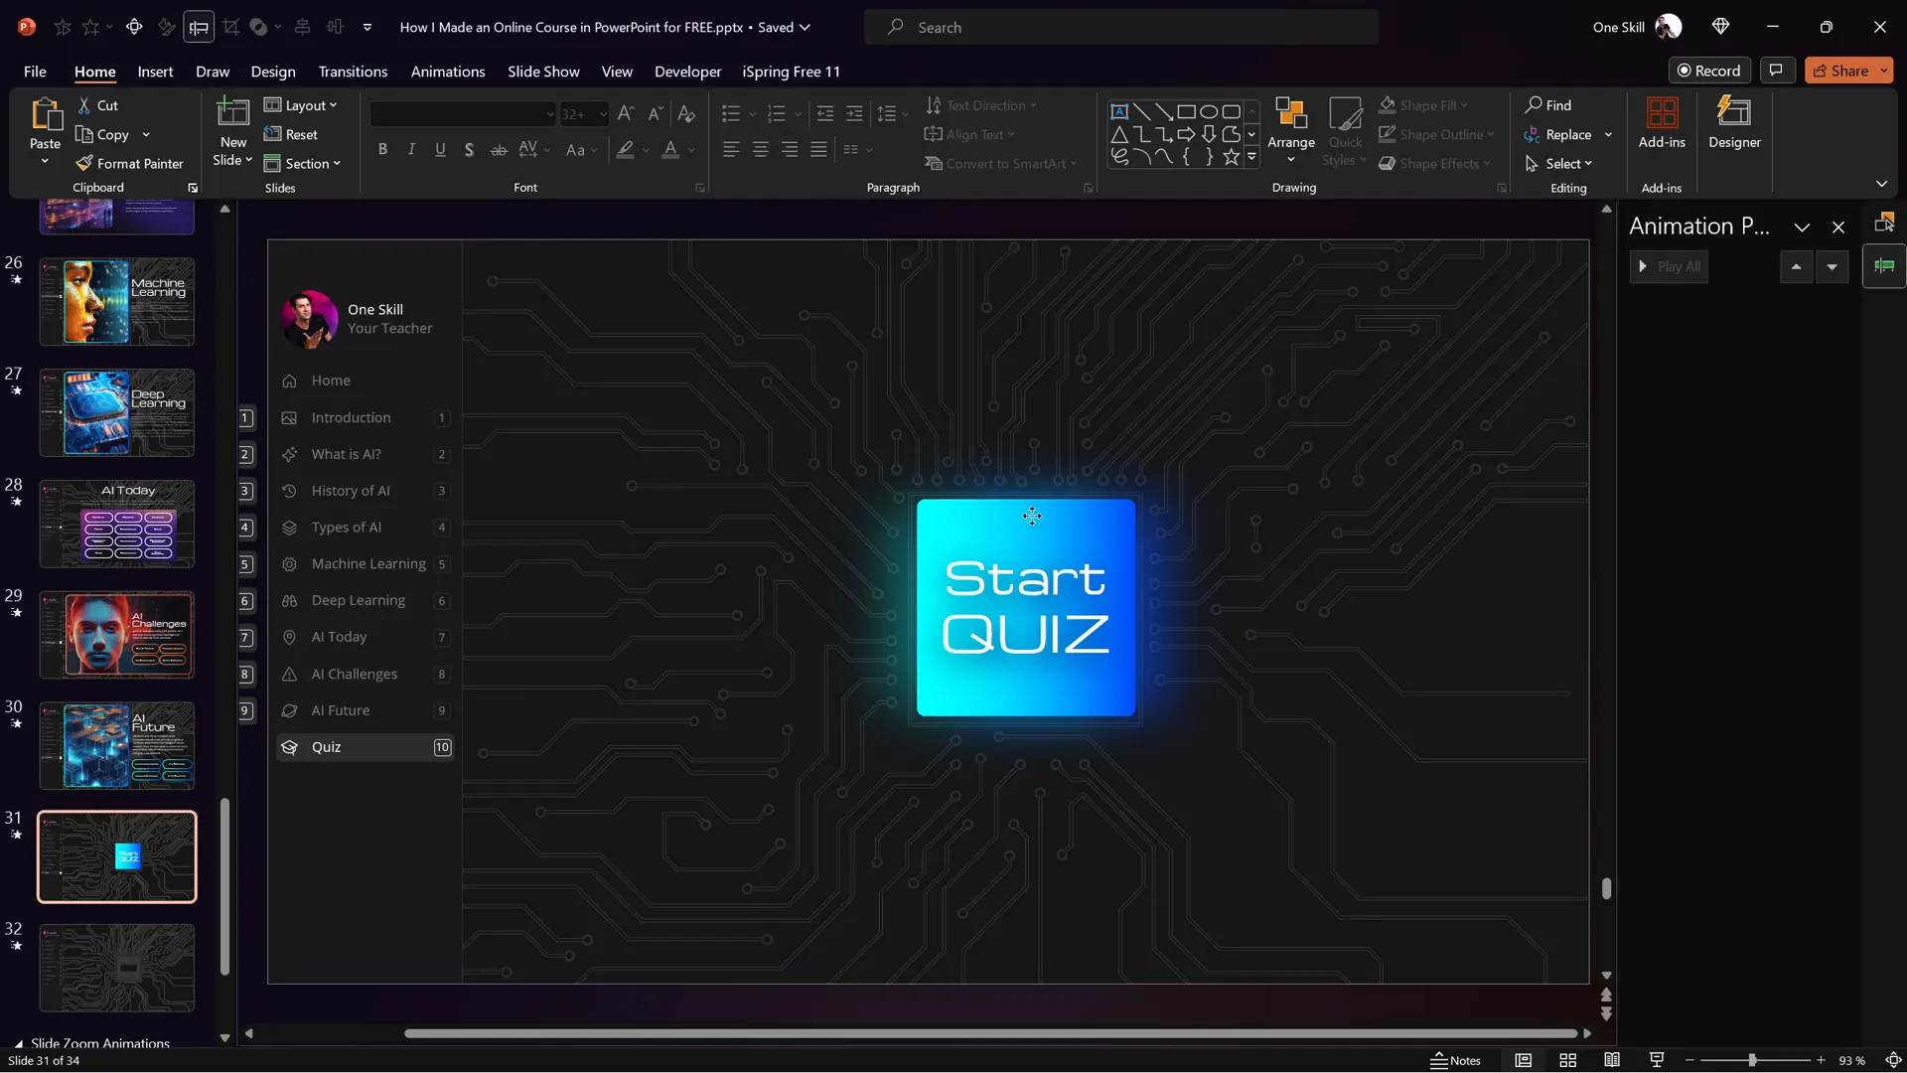This screenshot has height=1073, width=1907.
Task: Decrease list indent level
Action: (x=824, y=114)
